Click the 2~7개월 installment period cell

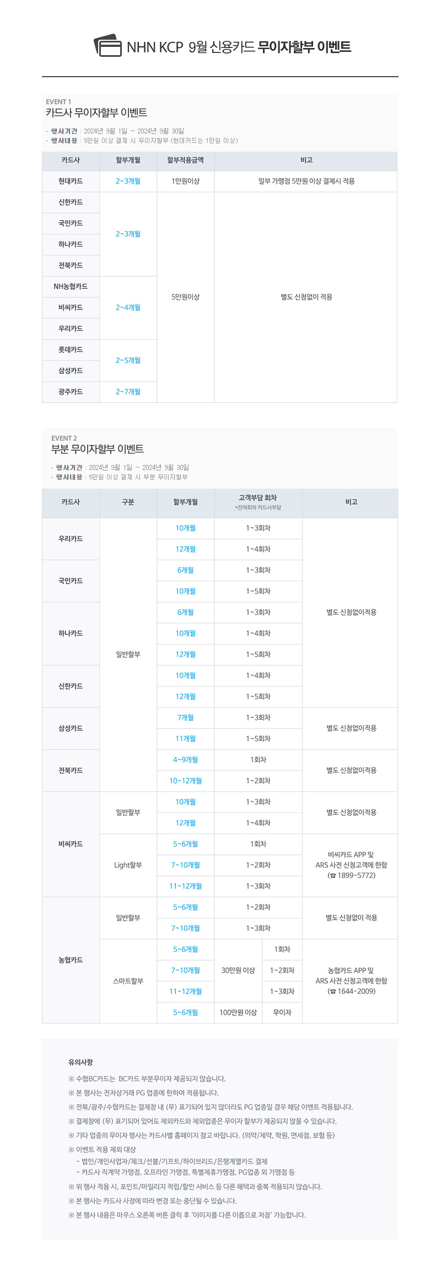pos(128,392)
